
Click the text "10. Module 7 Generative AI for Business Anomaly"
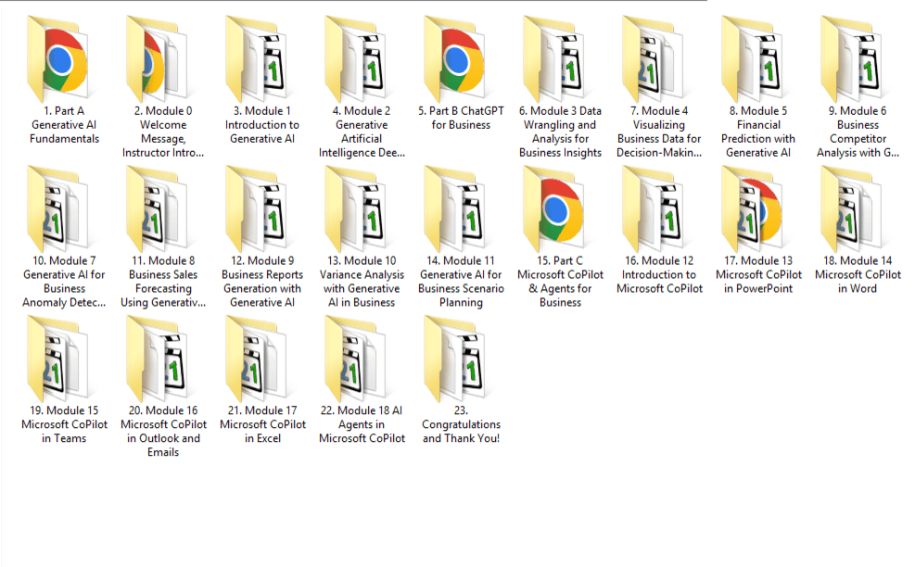tap(64, 282)
